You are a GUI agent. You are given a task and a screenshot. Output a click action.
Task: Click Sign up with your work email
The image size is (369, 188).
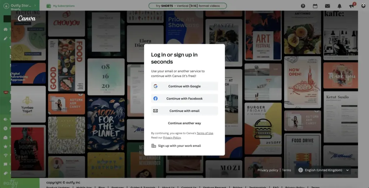[179, 146]
